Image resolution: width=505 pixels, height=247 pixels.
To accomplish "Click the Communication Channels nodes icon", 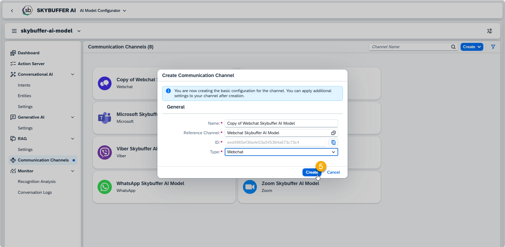I will click(13, 160).
